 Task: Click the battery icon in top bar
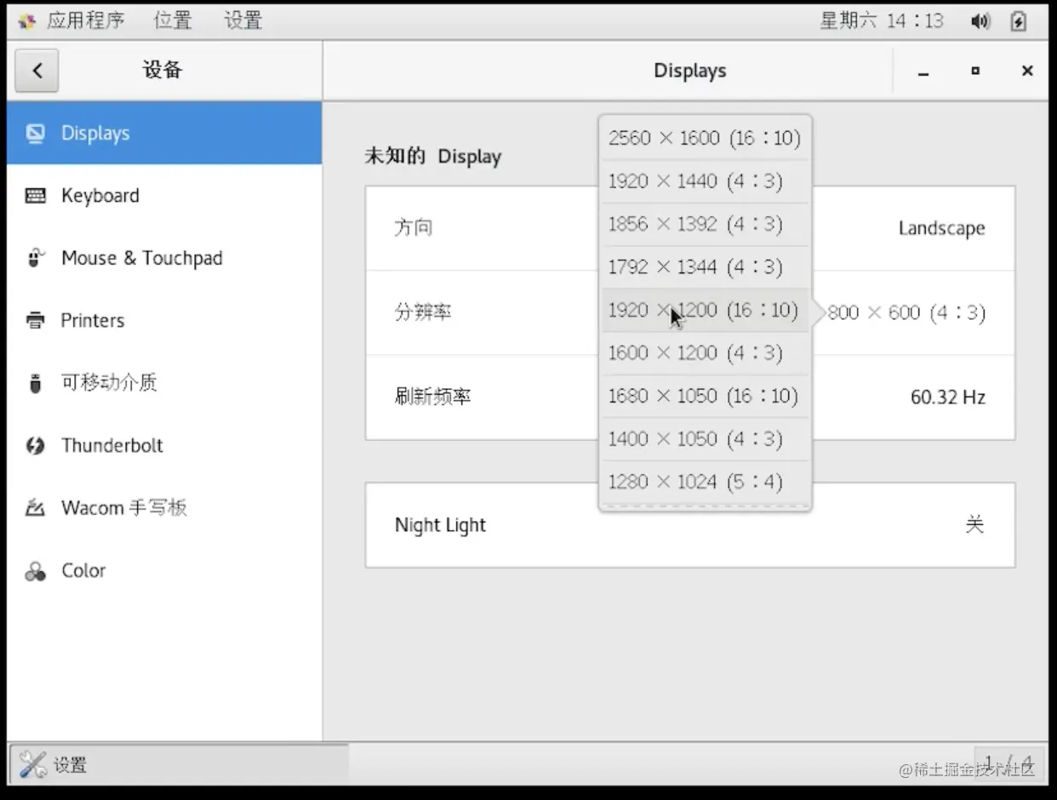[1019, 21]
